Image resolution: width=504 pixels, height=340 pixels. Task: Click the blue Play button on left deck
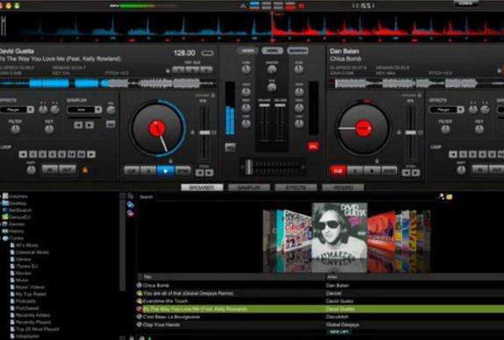[165, 171]
